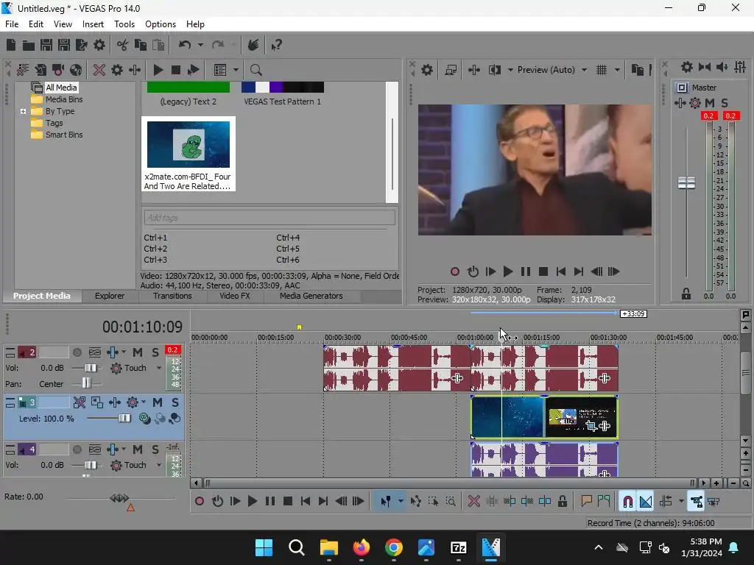Arm track 2 for record

[x=77, y=353]
